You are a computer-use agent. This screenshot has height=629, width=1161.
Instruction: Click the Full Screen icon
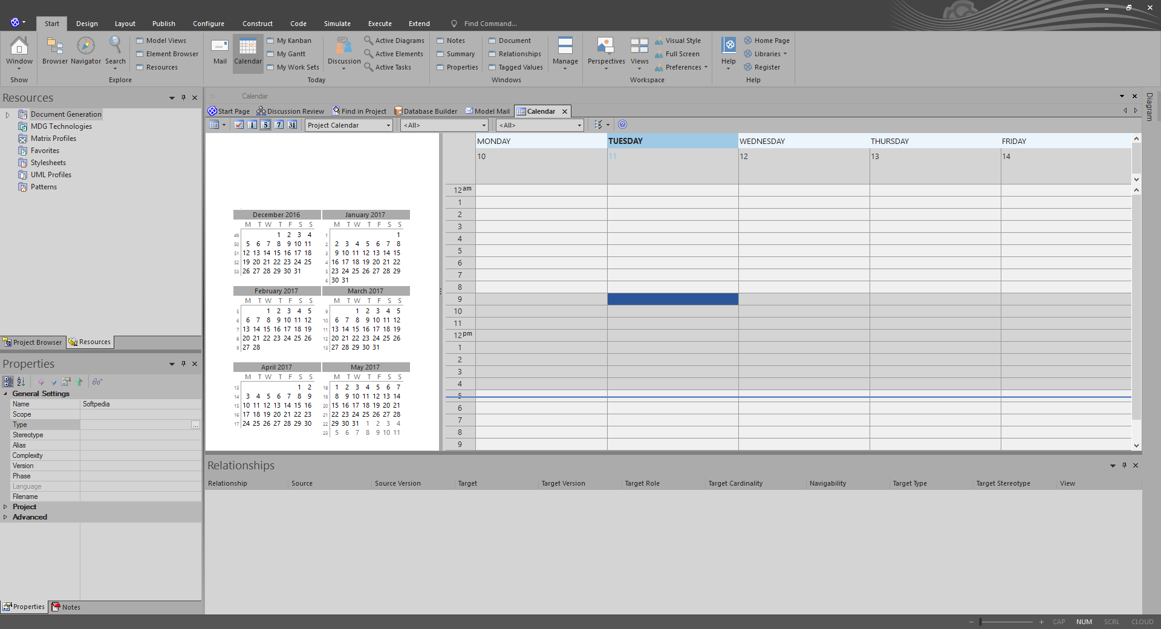659,54
